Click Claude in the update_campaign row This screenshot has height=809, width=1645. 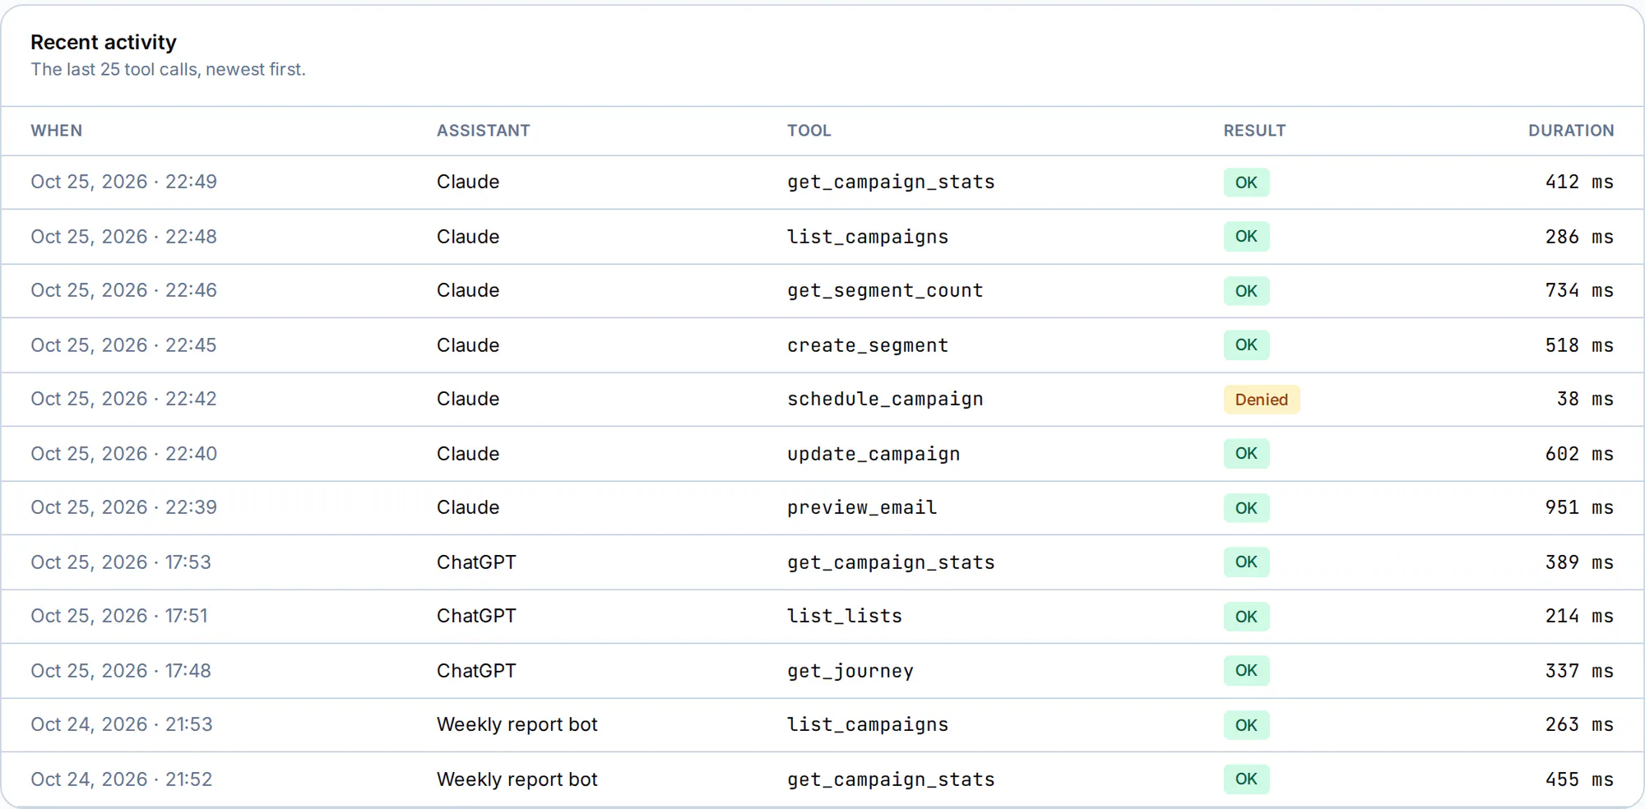[x=468, y=454]
